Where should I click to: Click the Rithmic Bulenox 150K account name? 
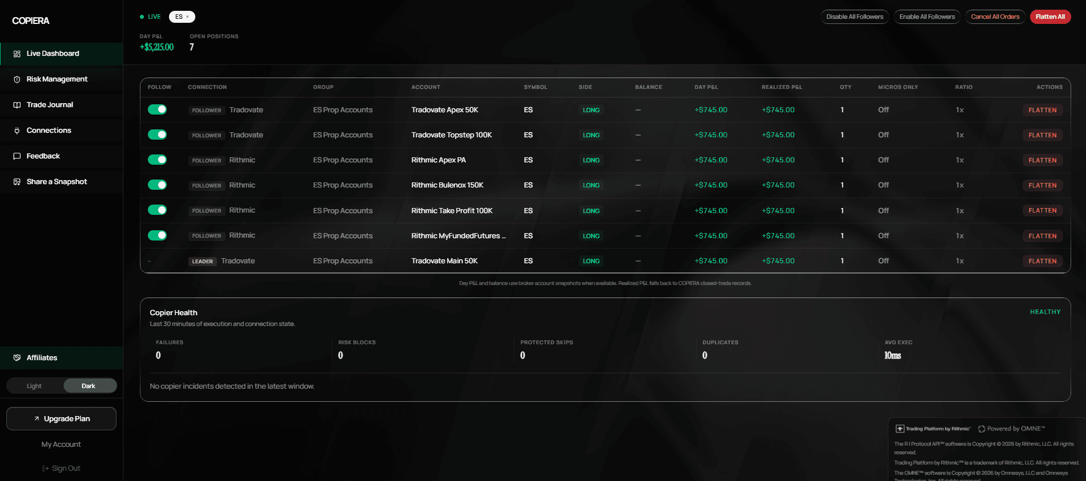[x=447, y=185]
